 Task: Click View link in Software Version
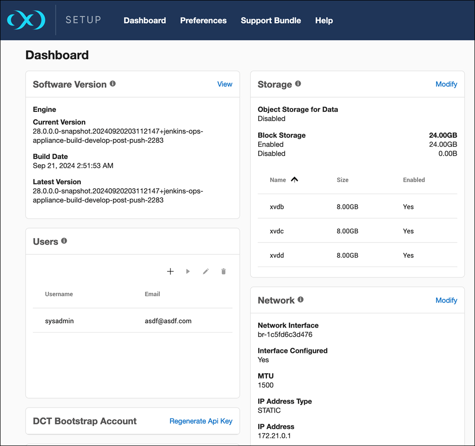click(x=225, y=84)
